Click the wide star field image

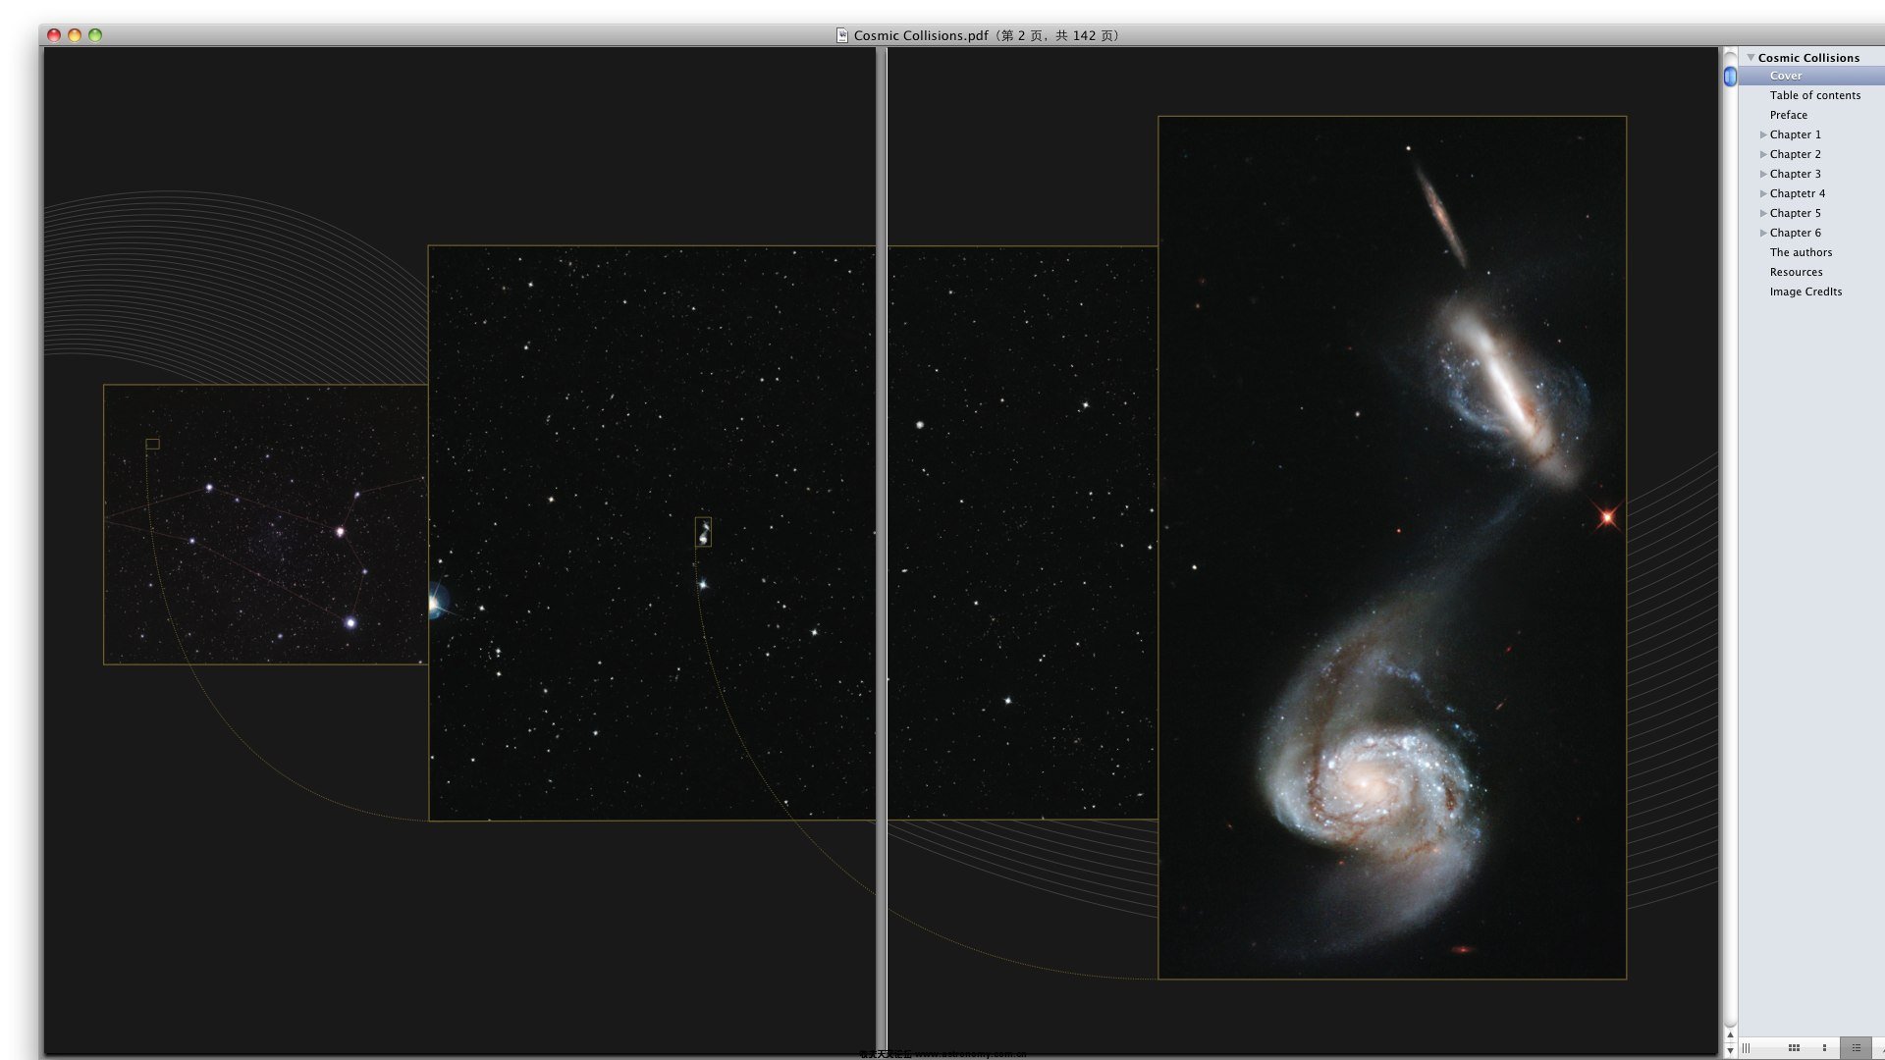tap(792, 532)
